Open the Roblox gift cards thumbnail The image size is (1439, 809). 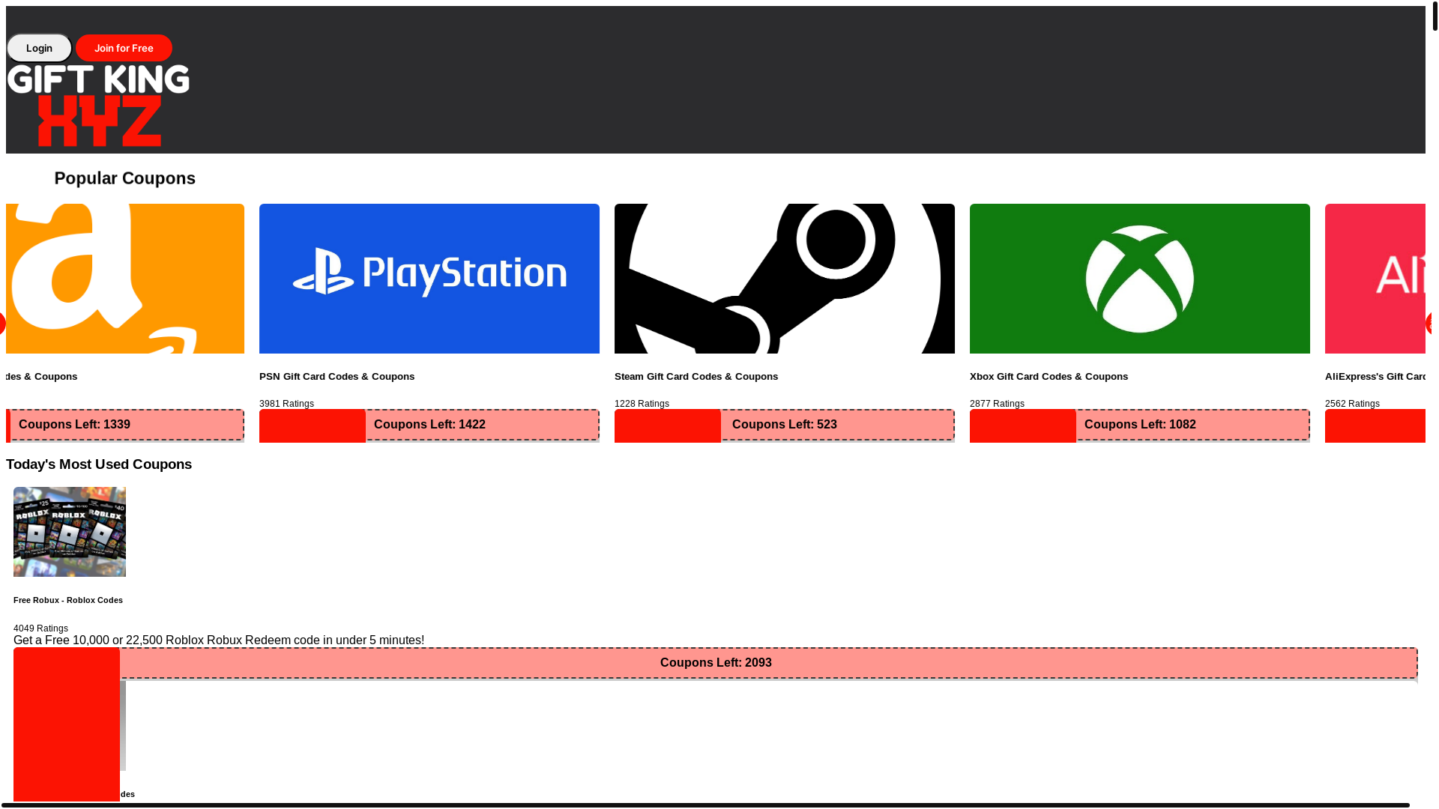click(70, 532)
